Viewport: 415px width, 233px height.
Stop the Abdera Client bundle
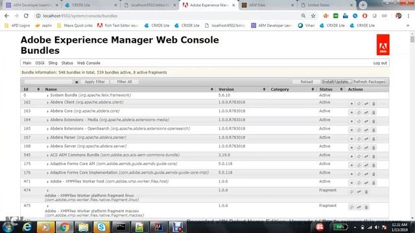351,104
